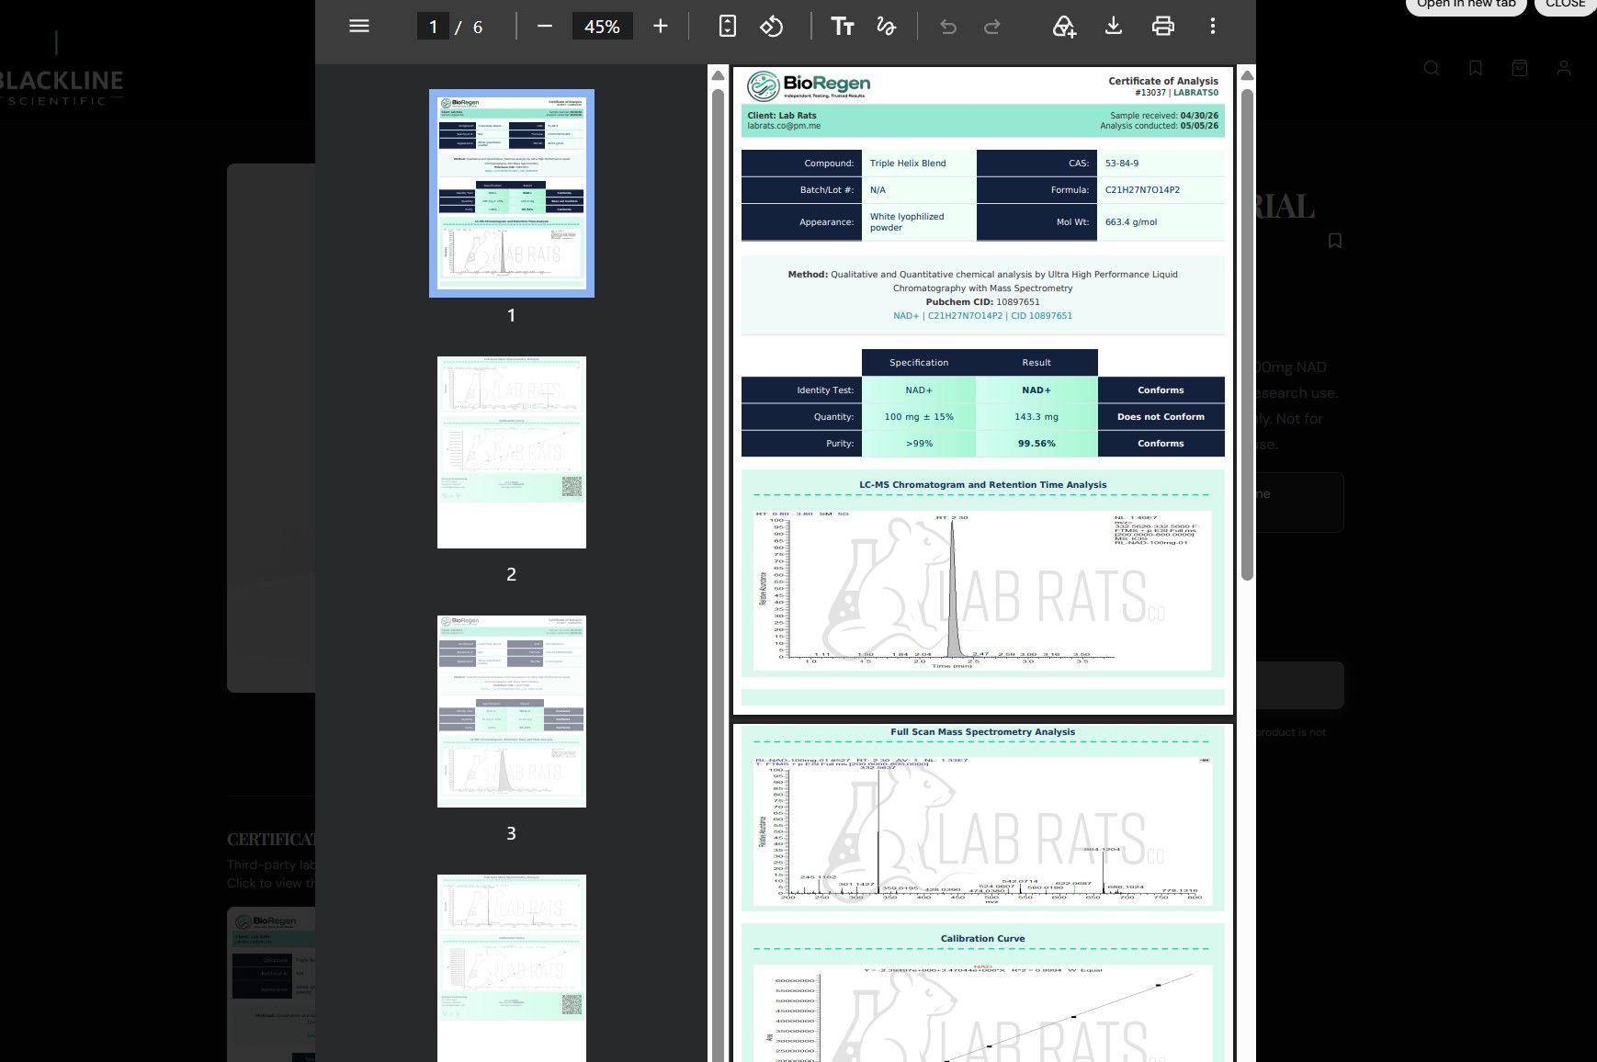The width and height of the screenshot is (1597, 1062).
Task: Click the redo arrow in toolbar
Action: point(992,27)
